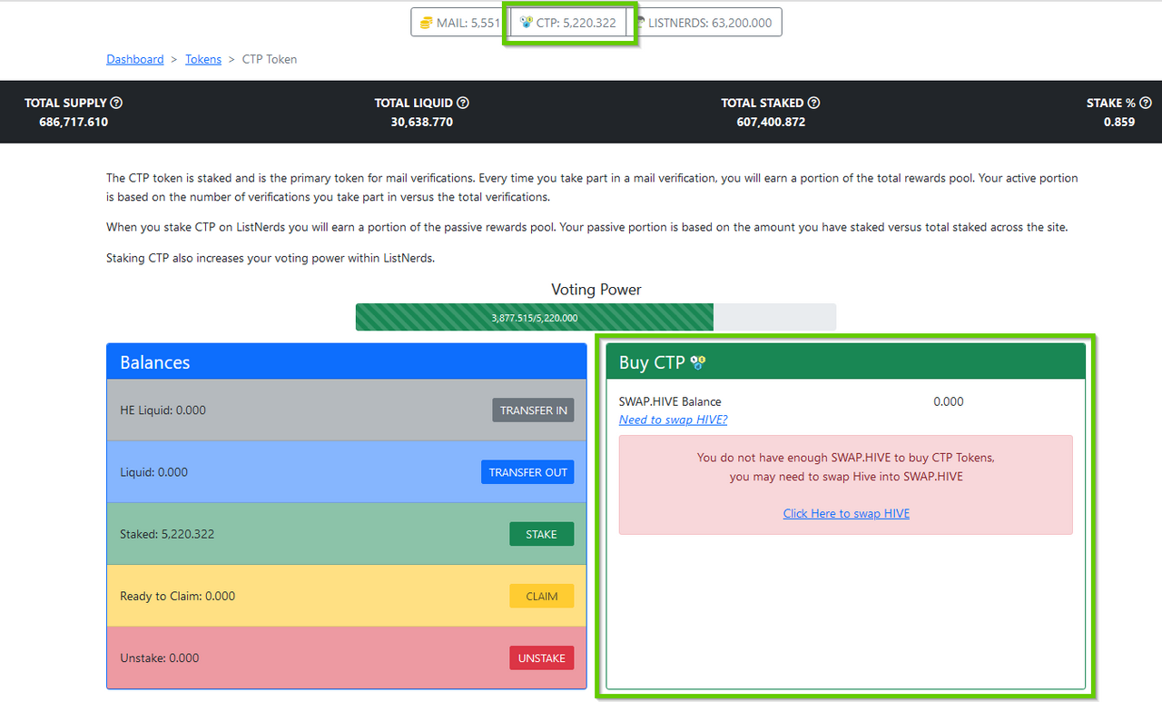Click the 'Voting Power' heading

[x=596, y=290]
